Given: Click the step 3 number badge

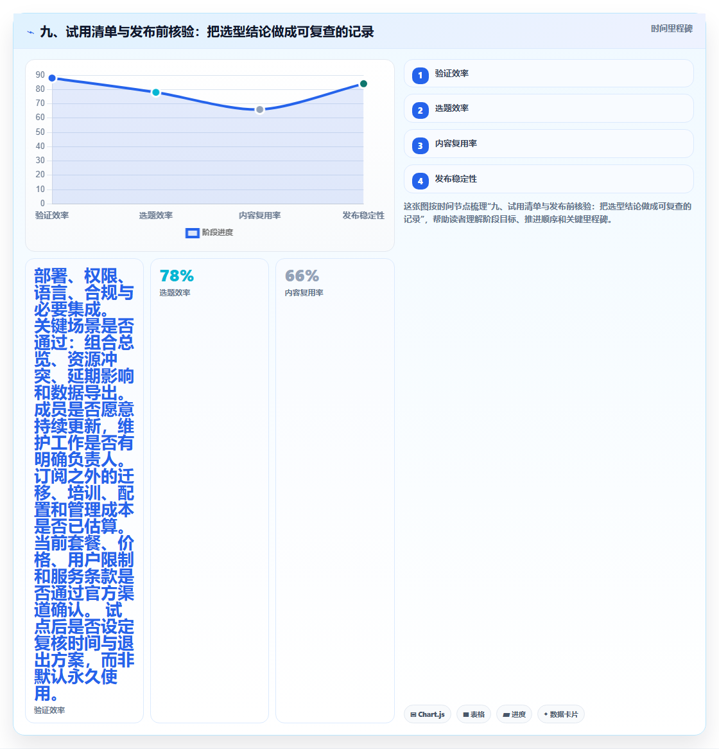Looking at the screenshot, I should click(x=420, y=146).
